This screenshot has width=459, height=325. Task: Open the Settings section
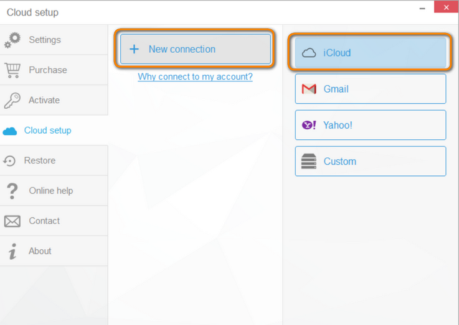pos(54,40)
